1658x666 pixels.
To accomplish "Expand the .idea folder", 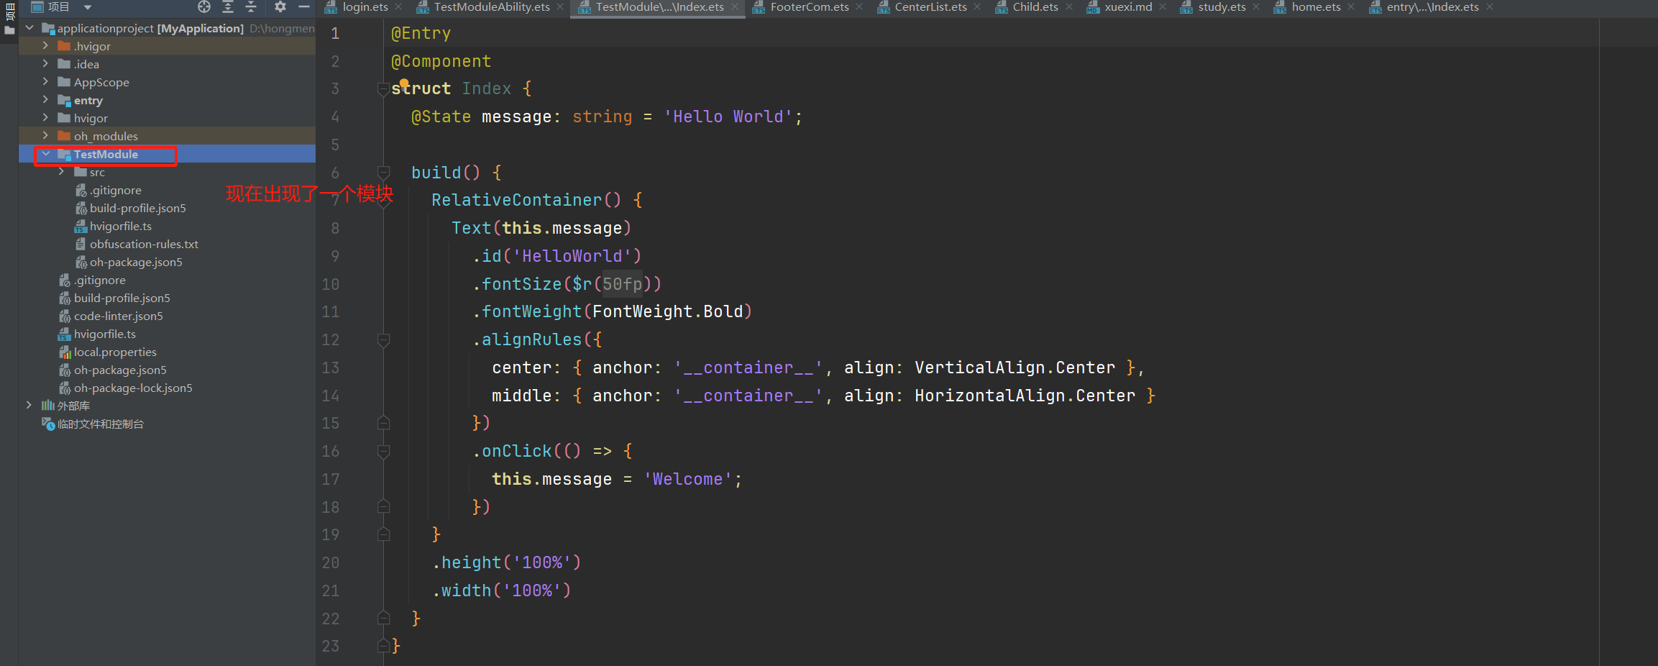I will coord(45,64).
